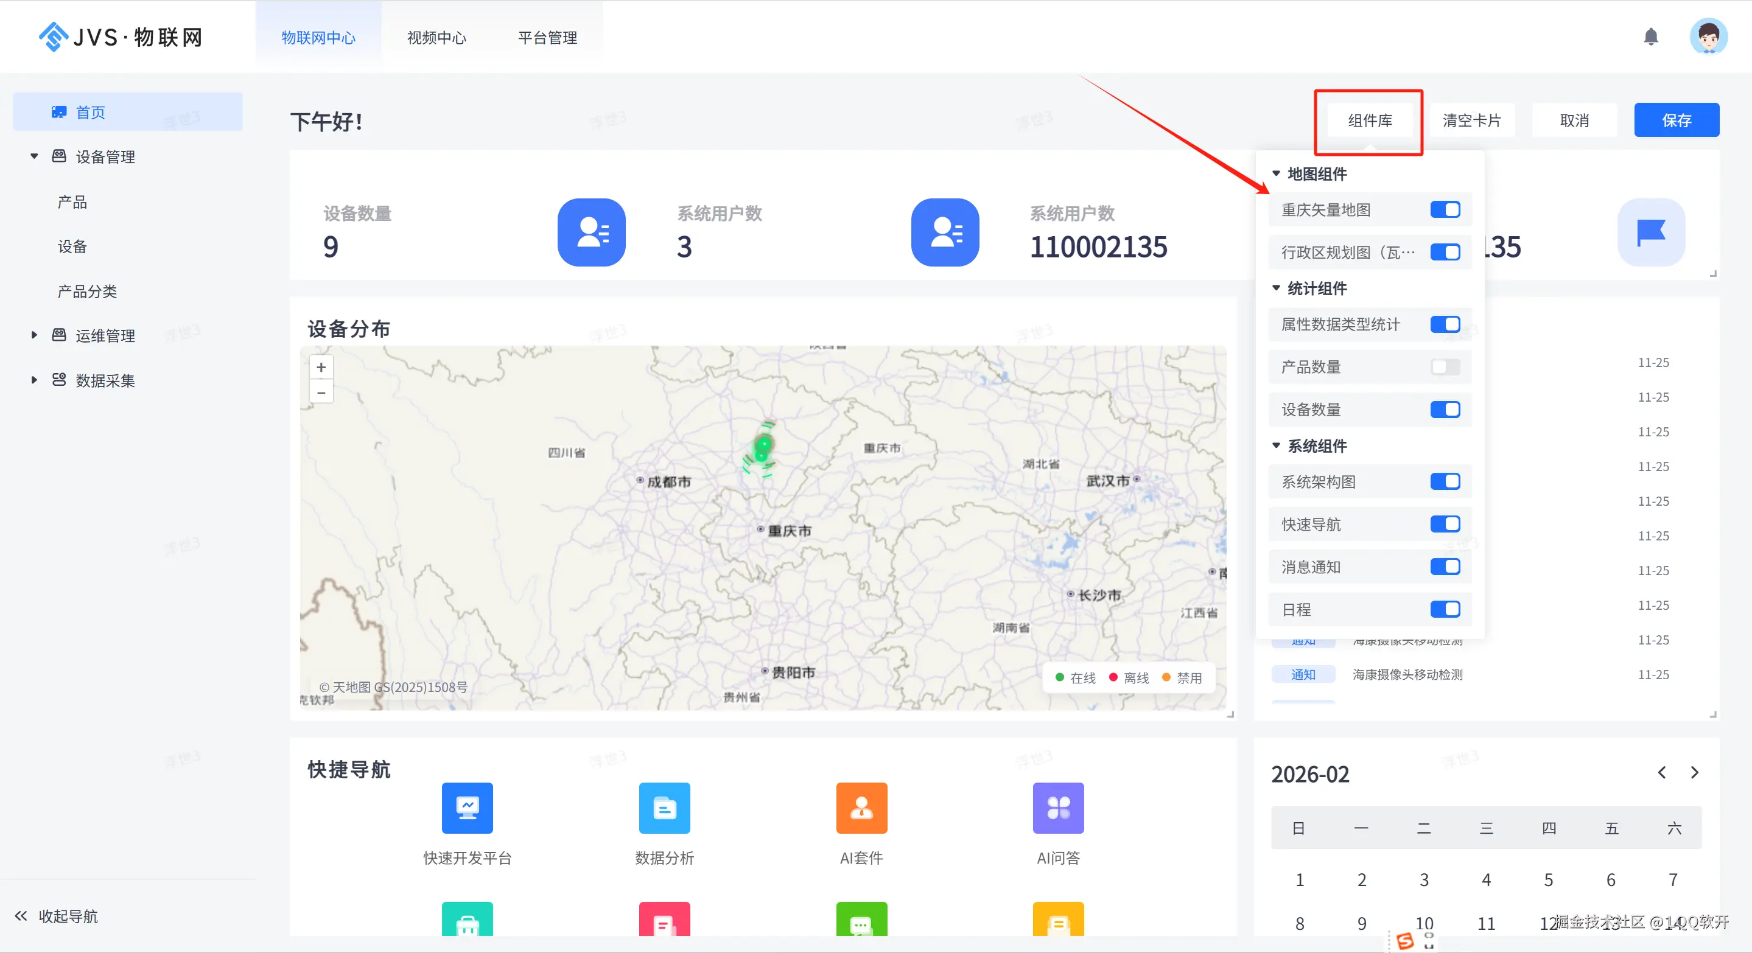Open the 数据分析 shortcut icon
The height and width of the screenshot is (953, 1752).
(664, 808)
